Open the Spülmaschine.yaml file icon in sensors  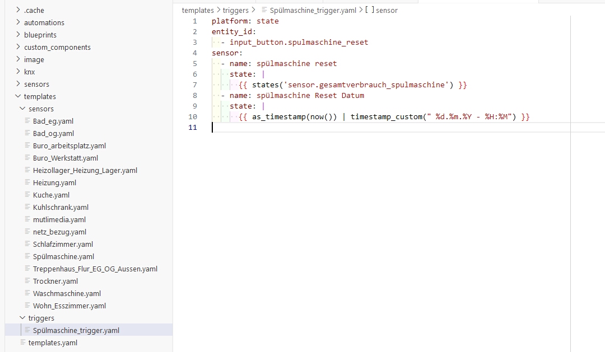point(27,256)
